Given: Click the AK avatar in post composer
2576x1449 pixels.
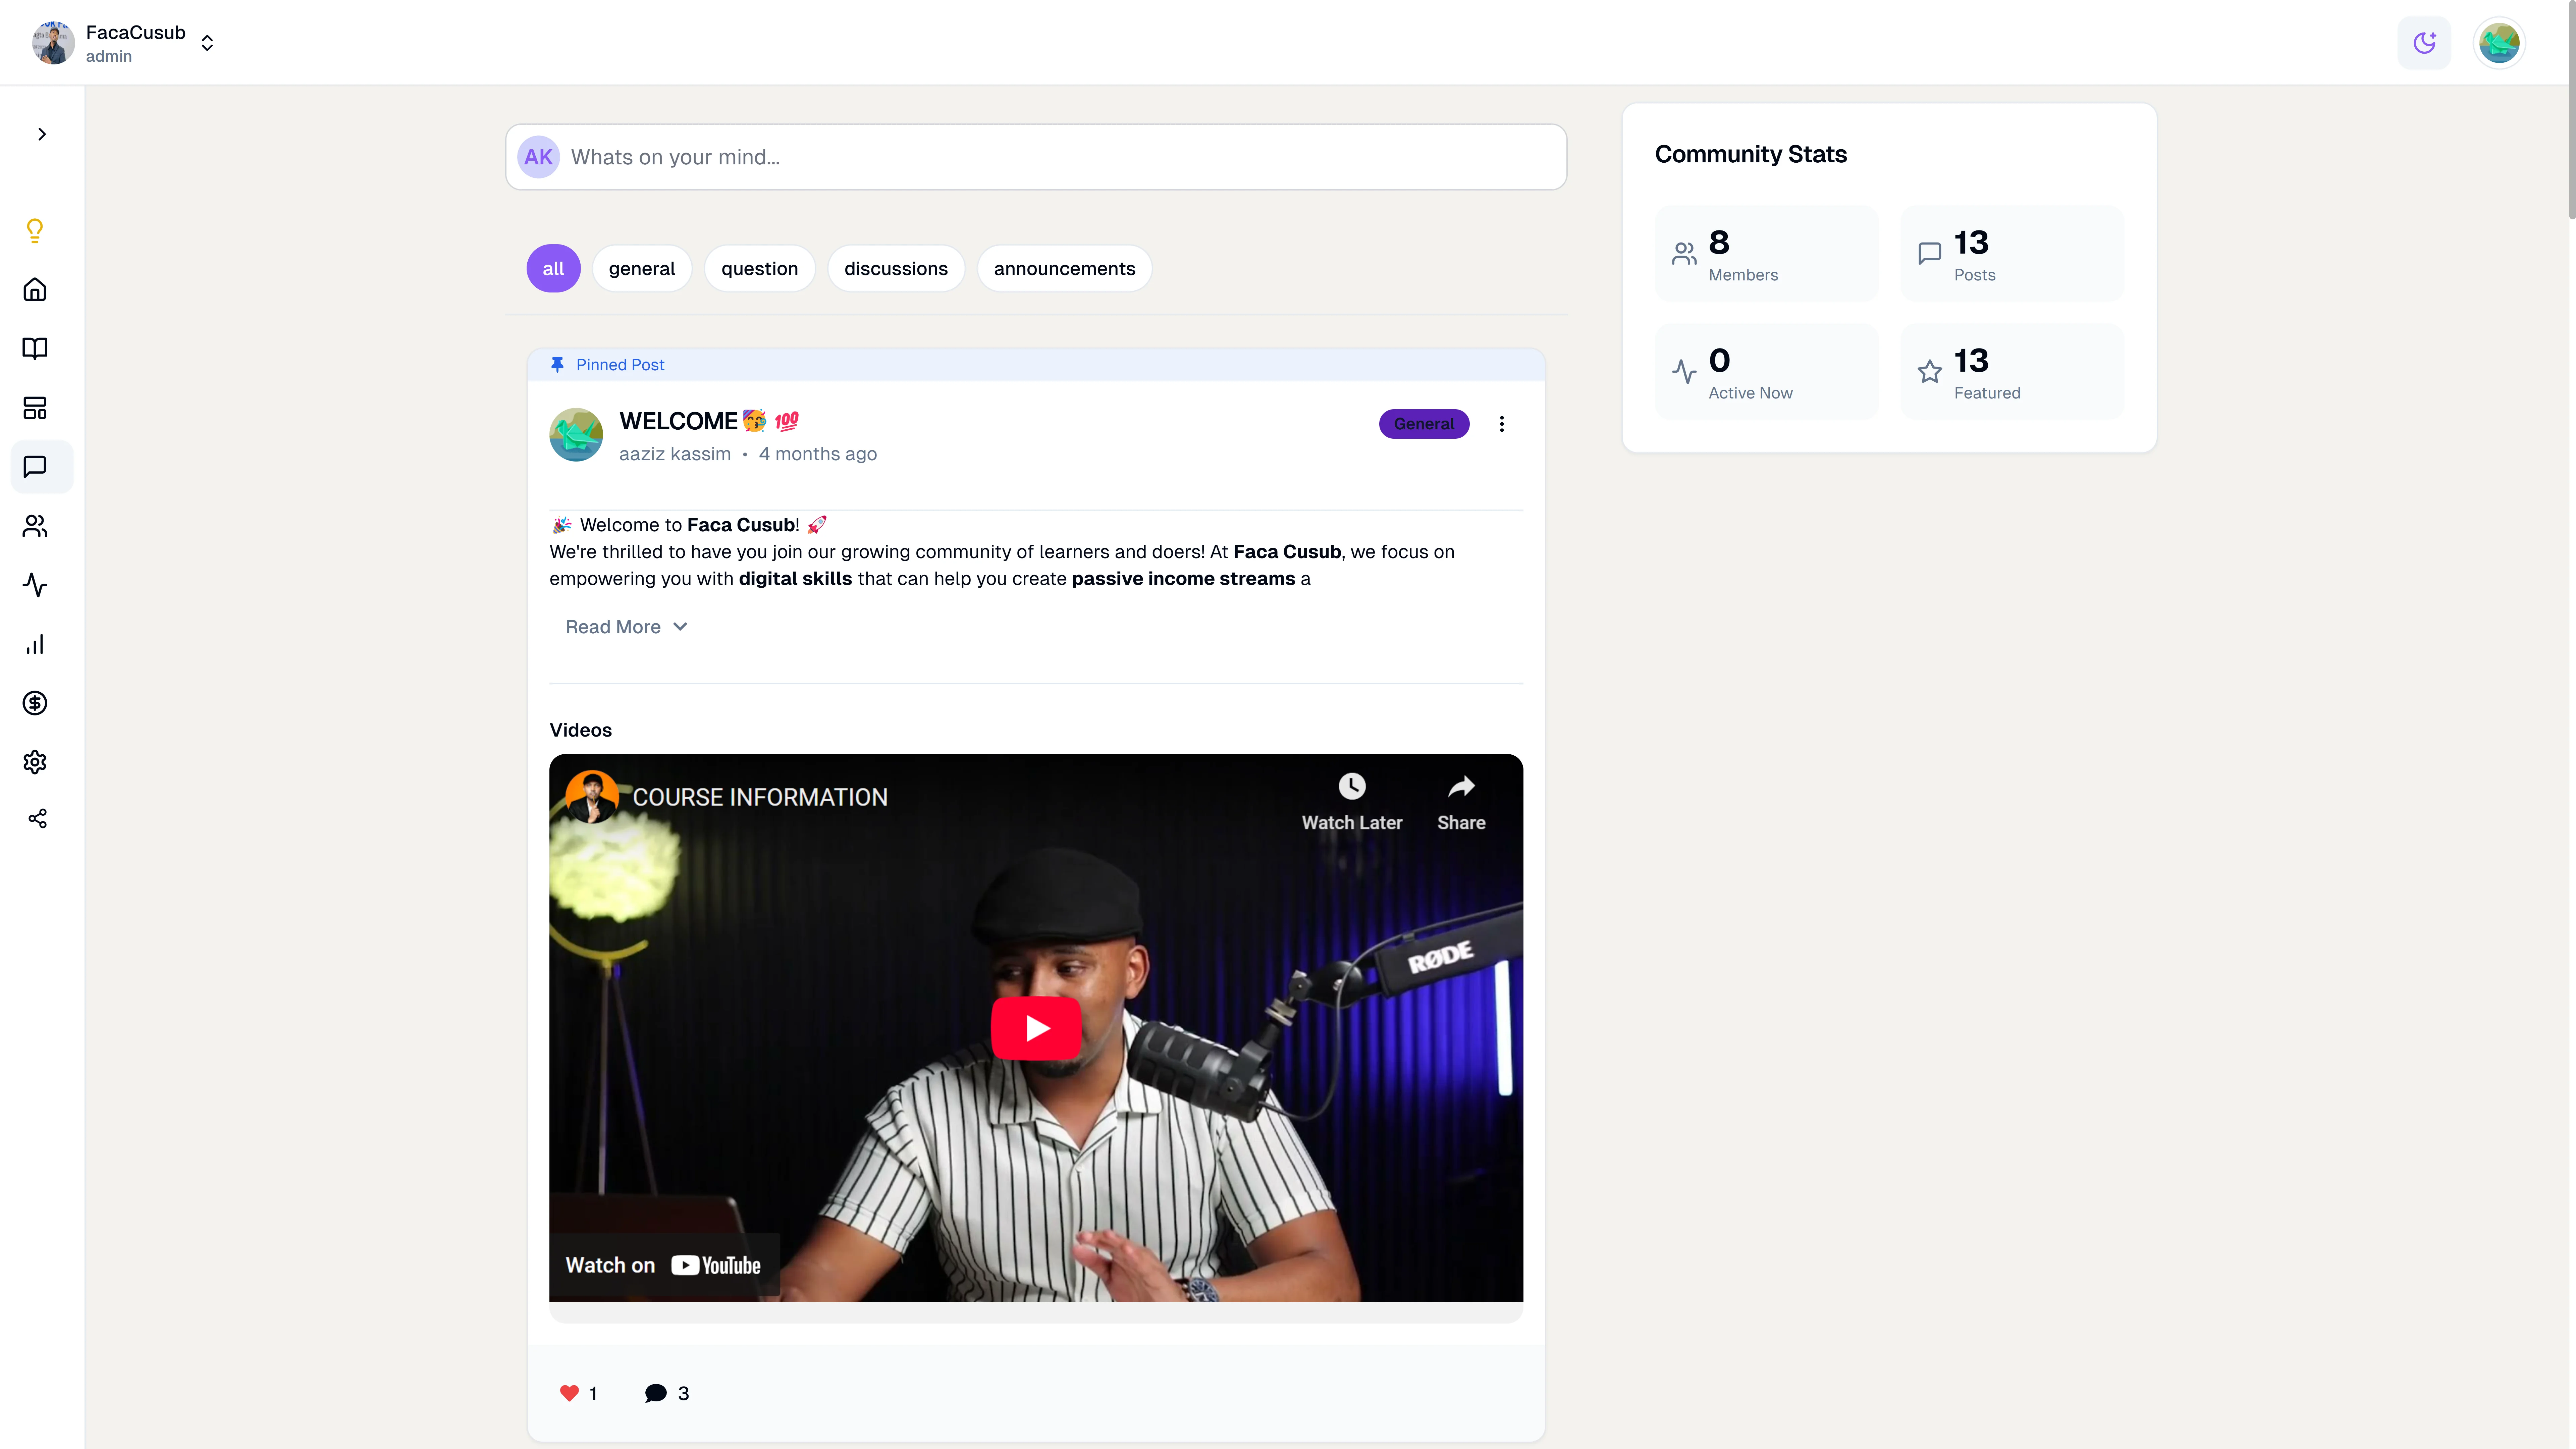Looking at the screenshot, I should pyautogui.click(x=538, y=157).
